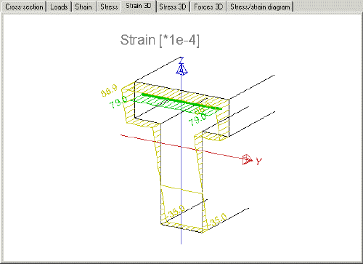Click the -35.0 label right of web
This screenshot has height=264, width=363.
coord(218,220)
